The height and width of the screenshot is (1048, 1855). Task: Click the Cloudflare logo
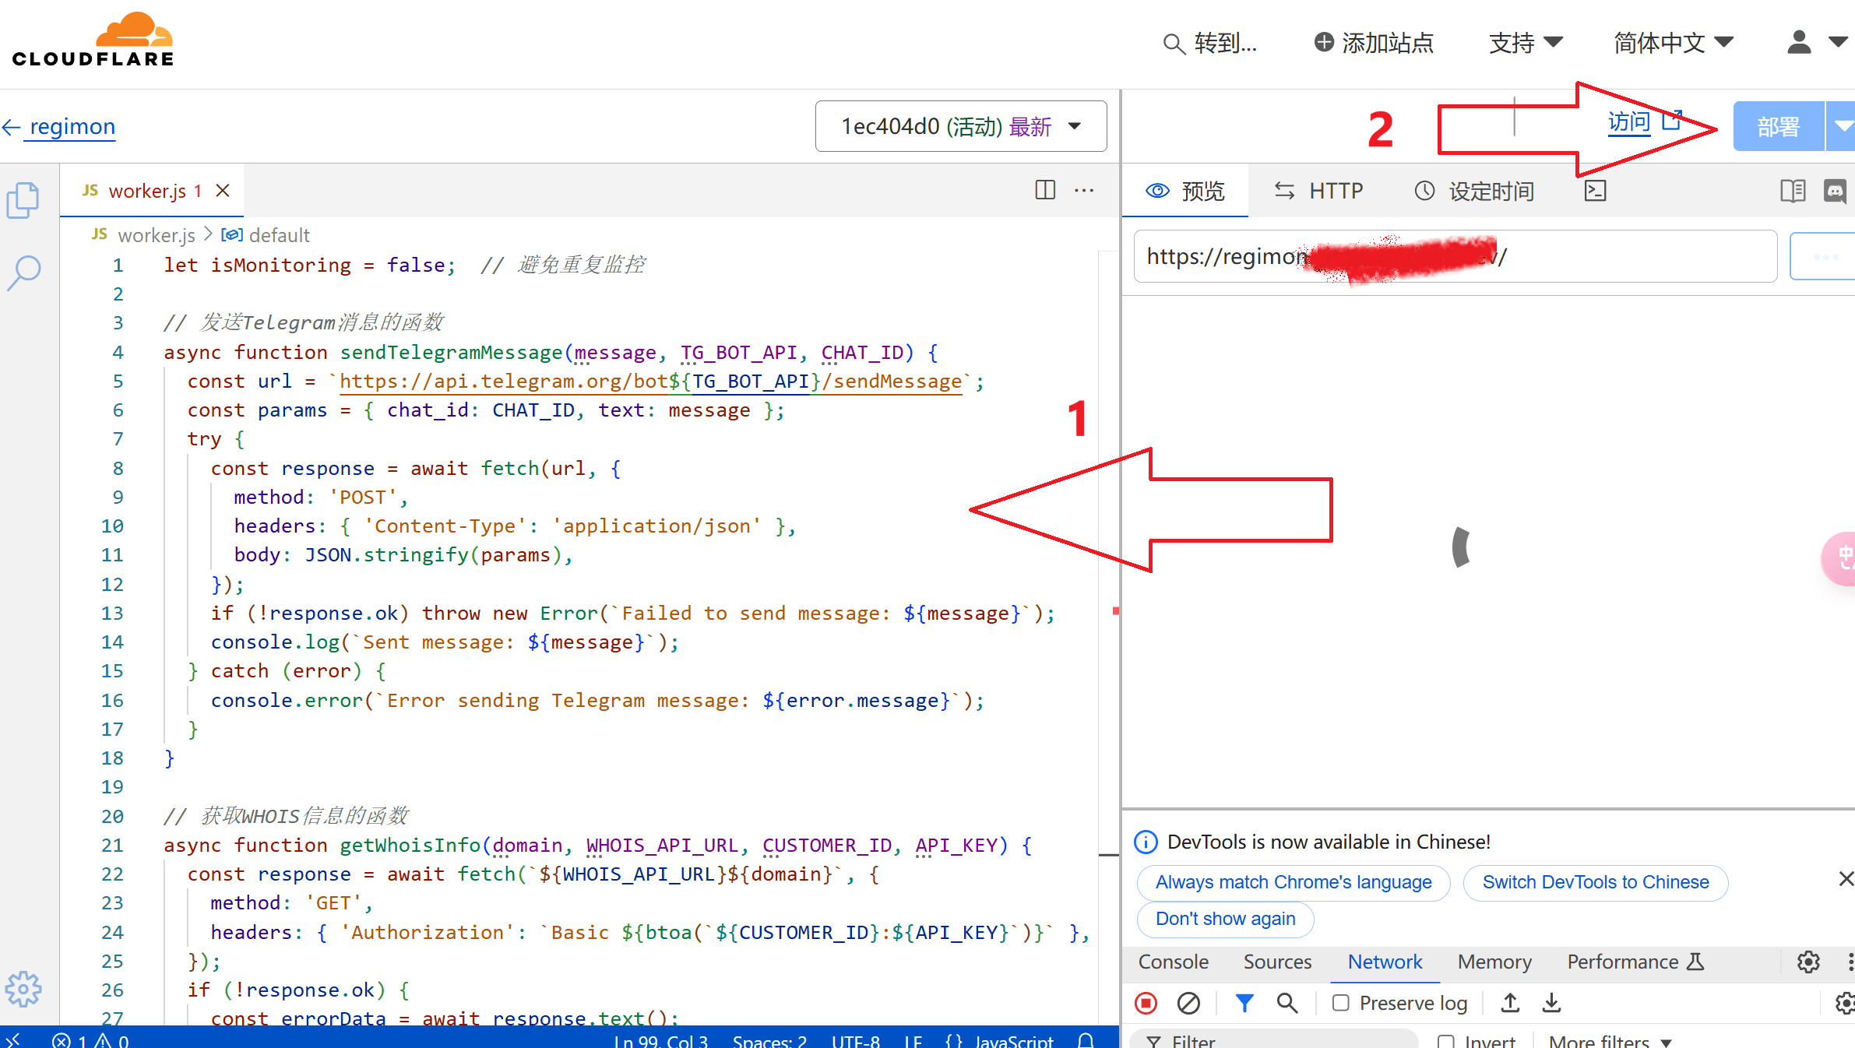pos(93,40)
